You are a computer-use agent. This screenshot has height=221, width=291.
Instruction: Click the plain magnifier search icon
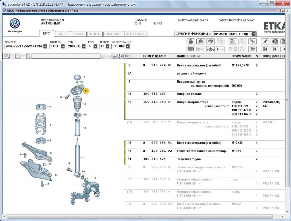[x=29, y=56]
